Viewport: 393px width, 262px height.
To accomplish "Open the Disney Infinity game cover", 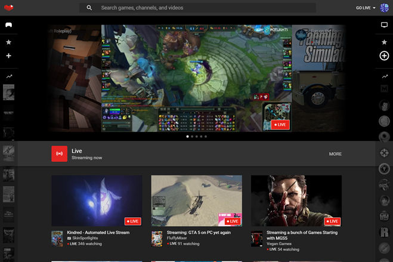I will [x=9, y=215].
